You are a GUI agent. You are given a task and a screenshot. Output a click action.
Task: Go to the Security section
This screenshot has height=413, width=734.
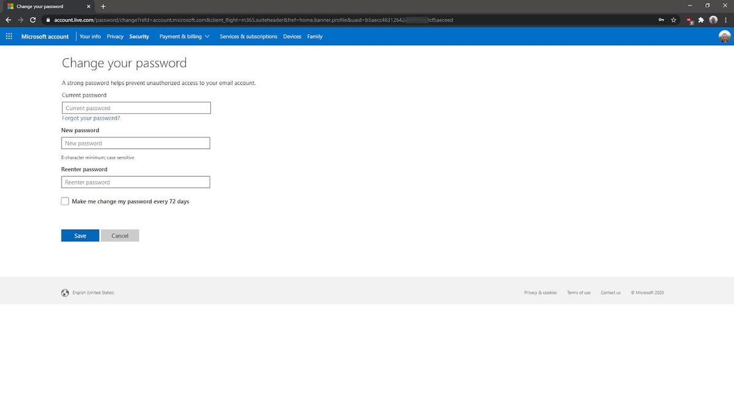coord(139,36)
